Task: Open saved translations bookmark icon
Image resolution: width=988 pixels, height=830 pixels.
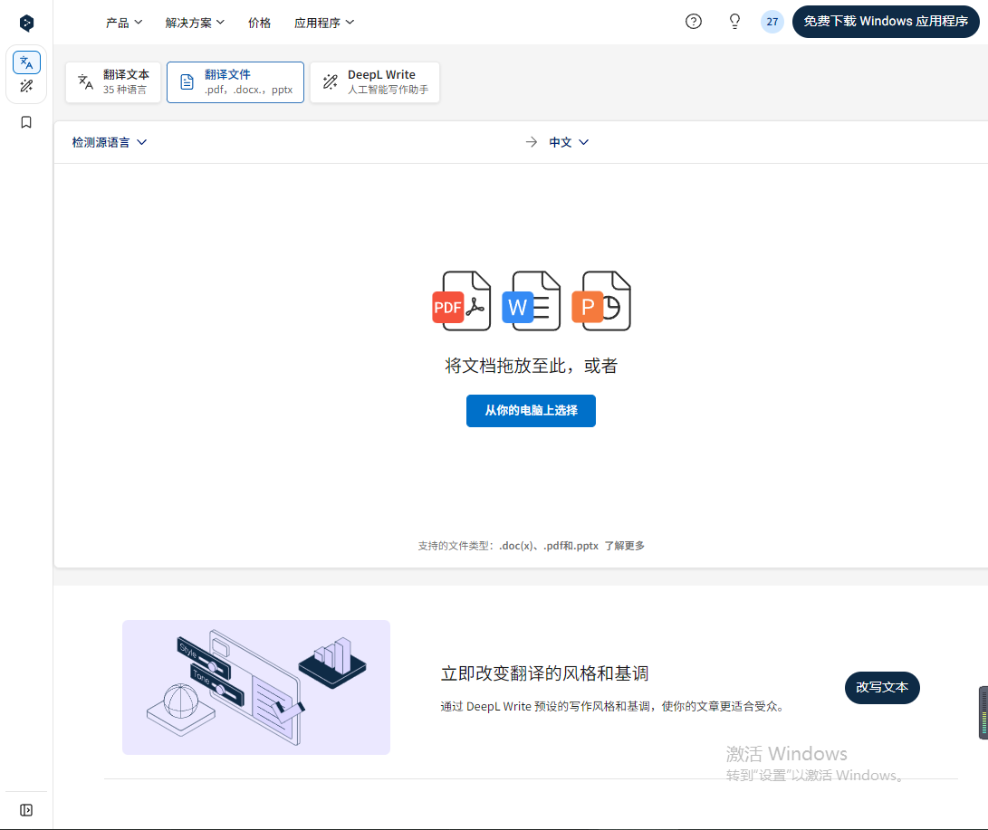Action: (x=26, y=122)
